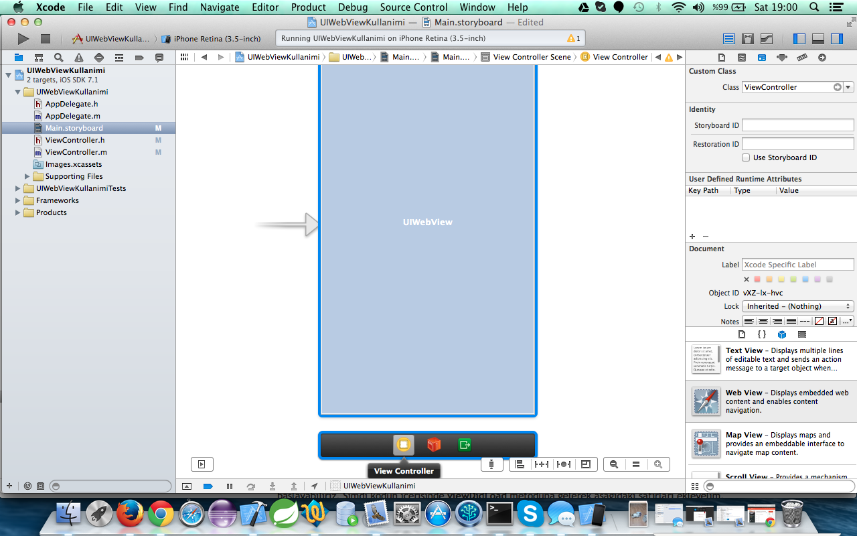857x536 pixels.
Task: Click the Stop button in toolbar
Action: [x=46, y=39]
